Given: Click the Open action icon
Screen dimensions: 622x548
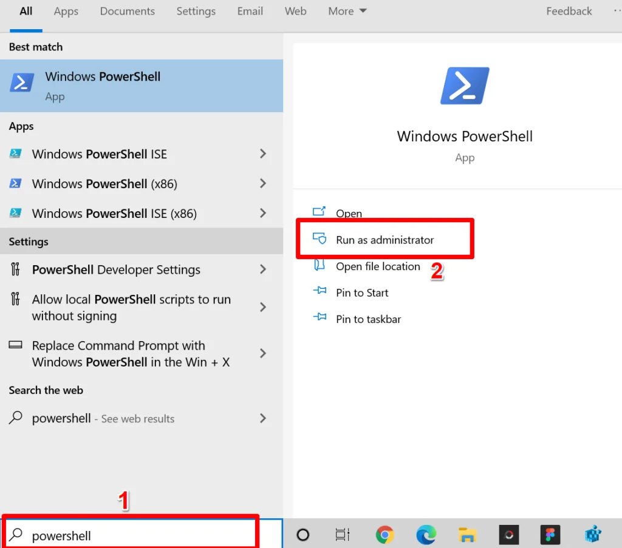Looking at the screenshot, I should click(x=319, y=211).
